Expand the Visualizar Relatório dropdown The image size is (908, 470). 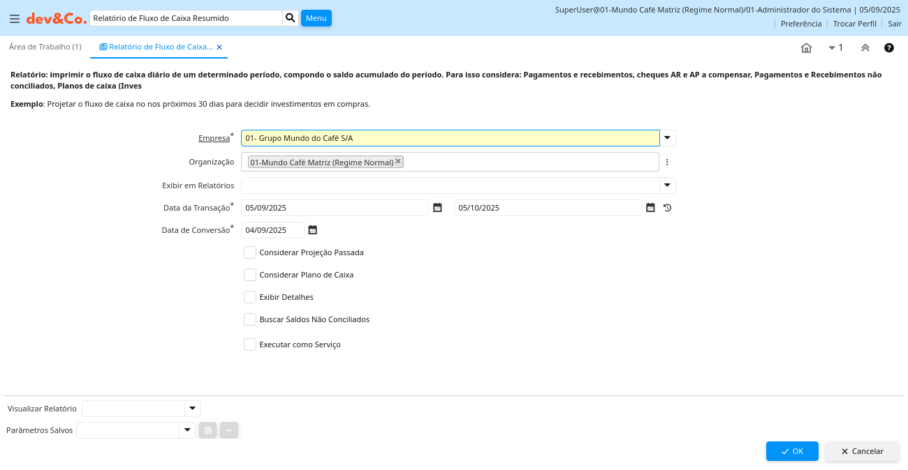point(192,409)
